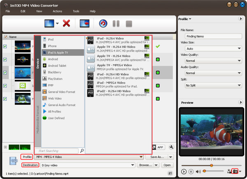Screen dimensions: 247x179
Task: Choose Apple TV - H.264 HD Video profile
Action: [x=118, y=49]
